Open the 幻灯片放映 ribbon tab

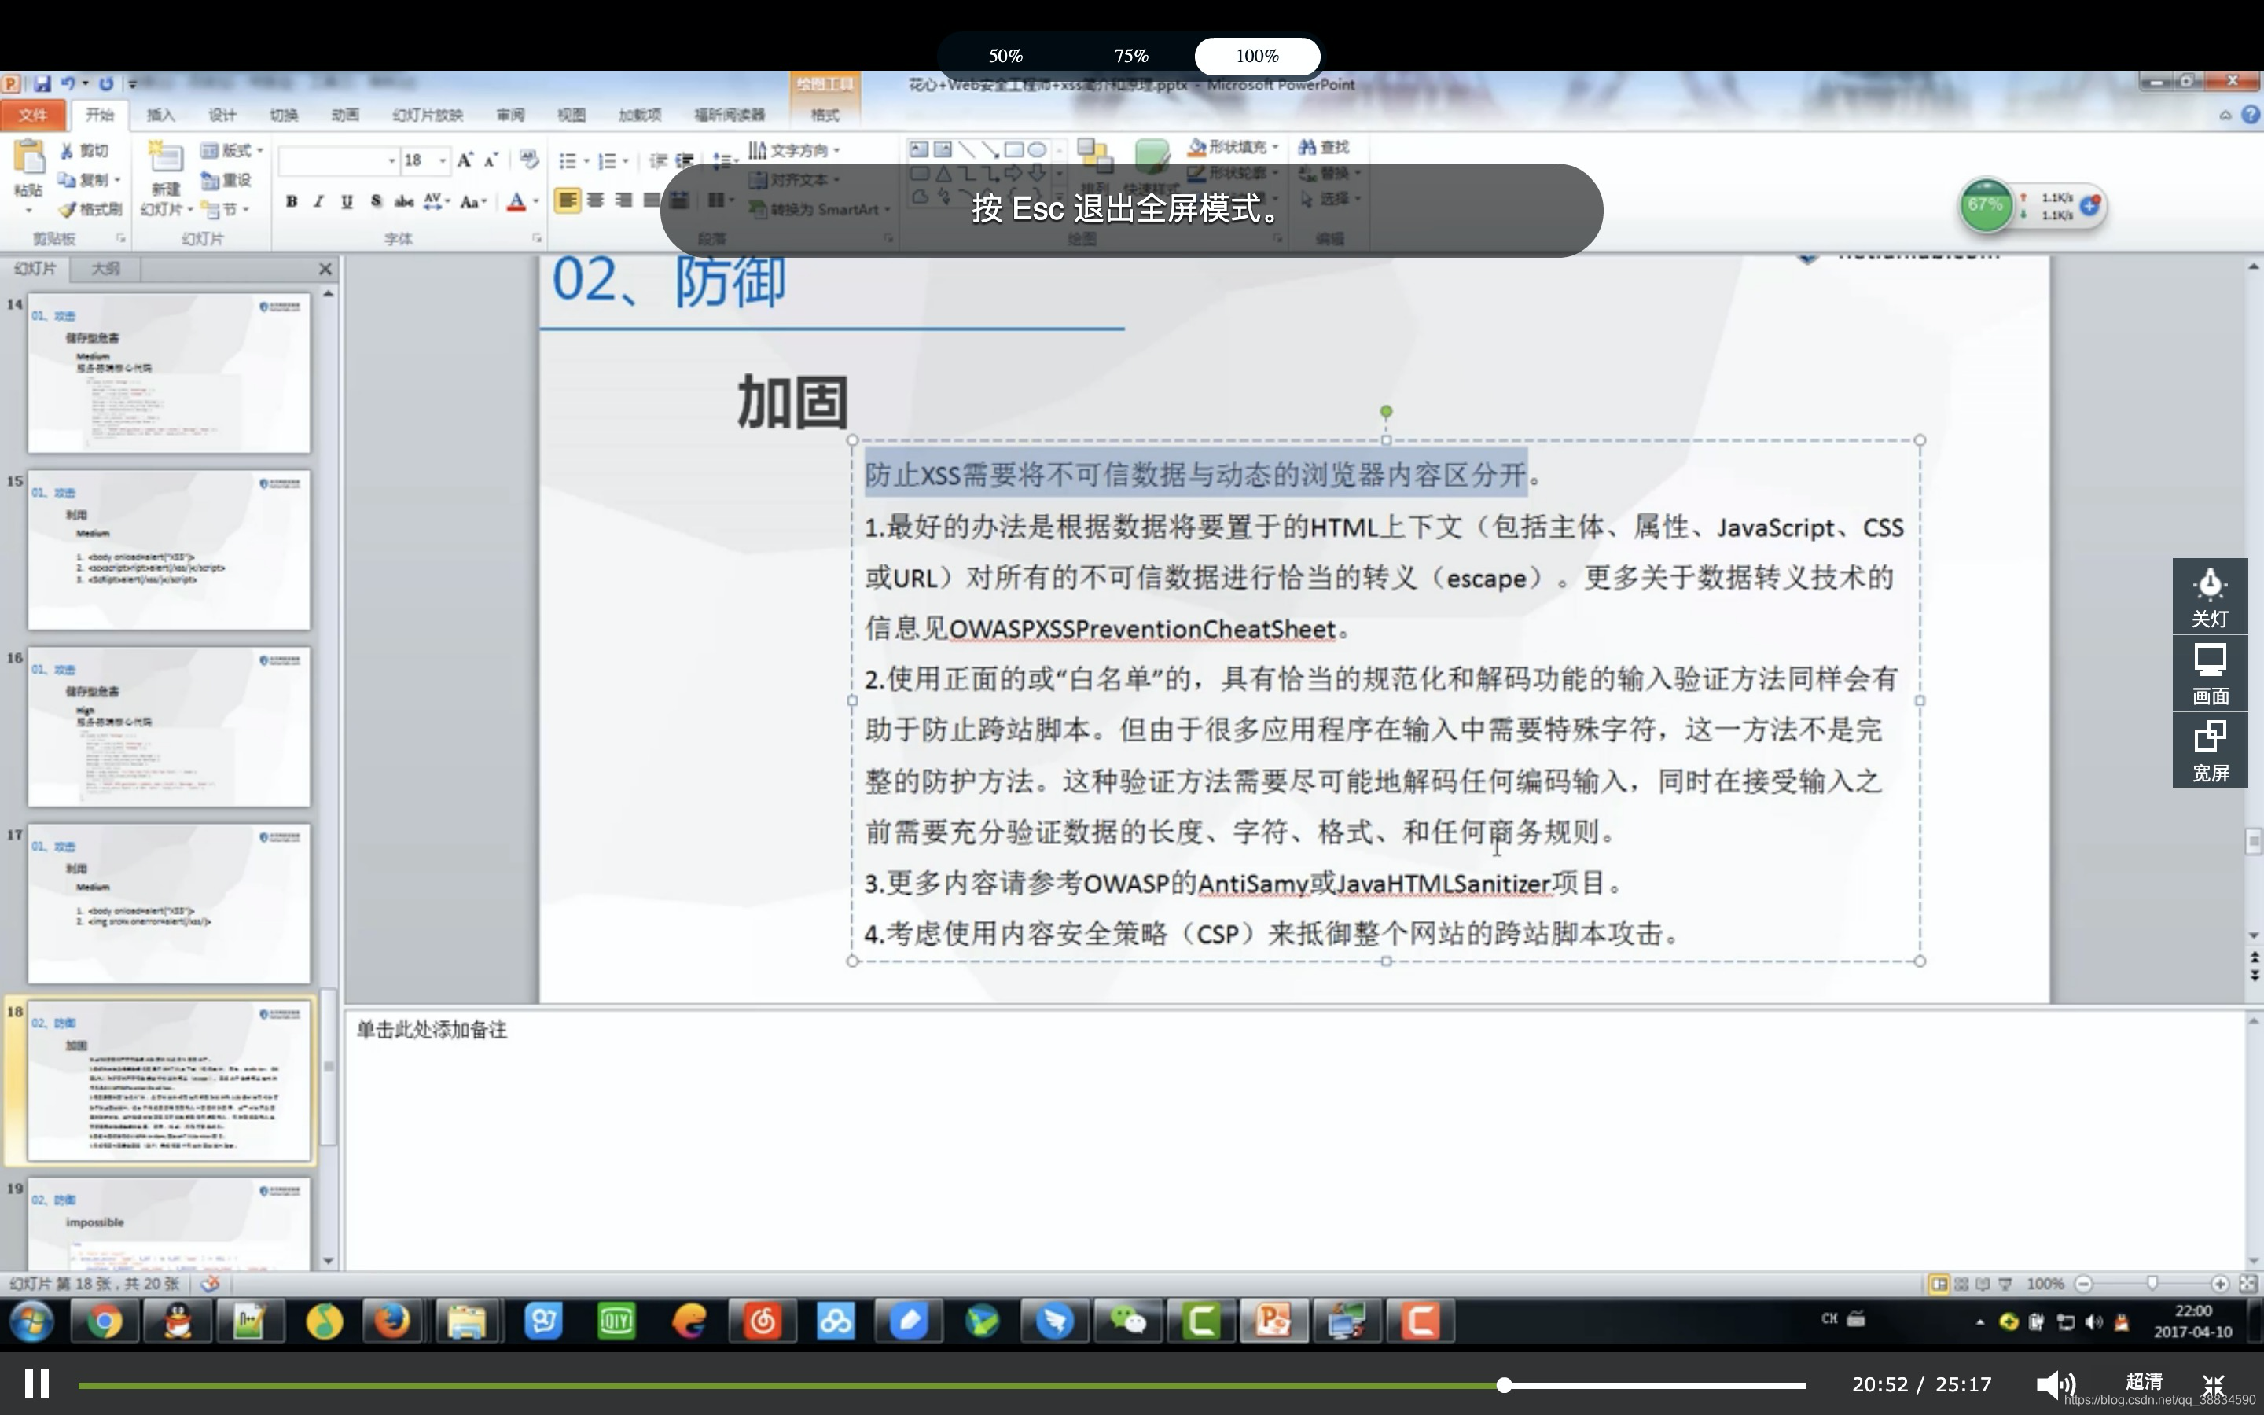tap(428, 114)
